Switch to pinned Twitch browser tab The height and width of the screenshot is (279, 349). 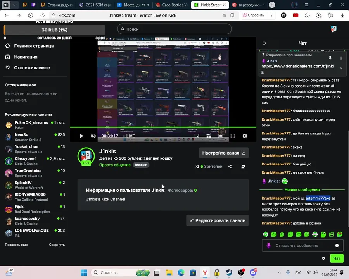tap(34, 5)
